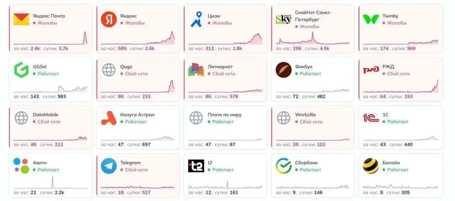
Task: Click the t2 black logo icon
Action: (196, 166)
